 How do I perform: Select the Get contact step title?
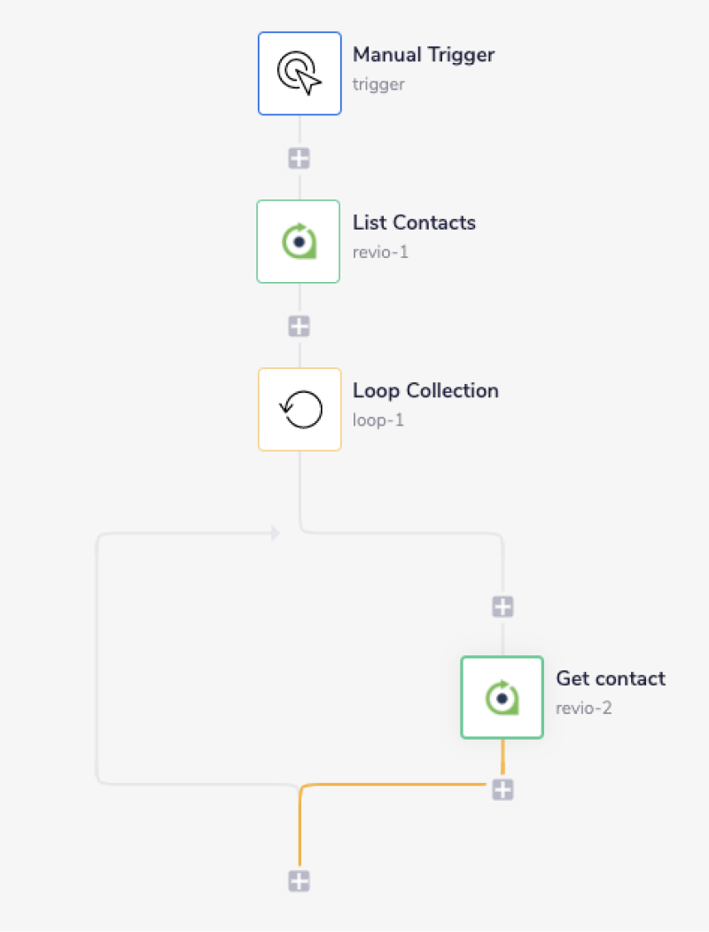tap(611, 678)
